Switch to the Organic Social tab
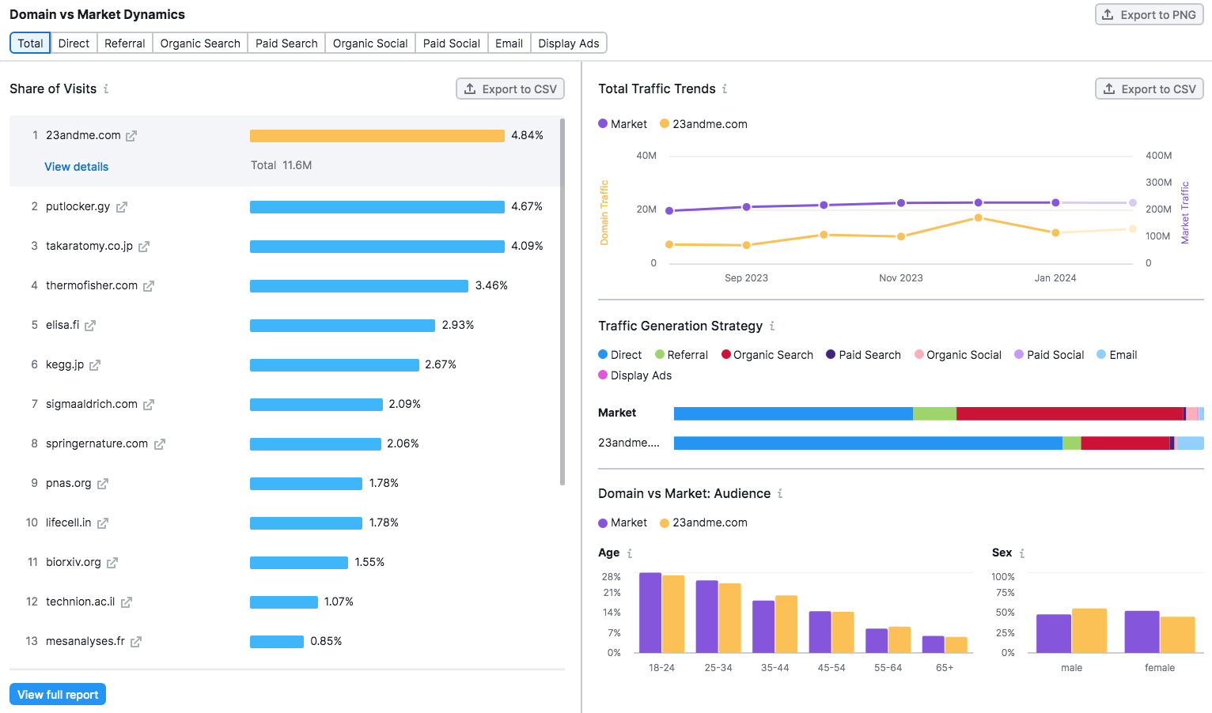This screenshot has height=713, width=1212. tap(370, 43)
